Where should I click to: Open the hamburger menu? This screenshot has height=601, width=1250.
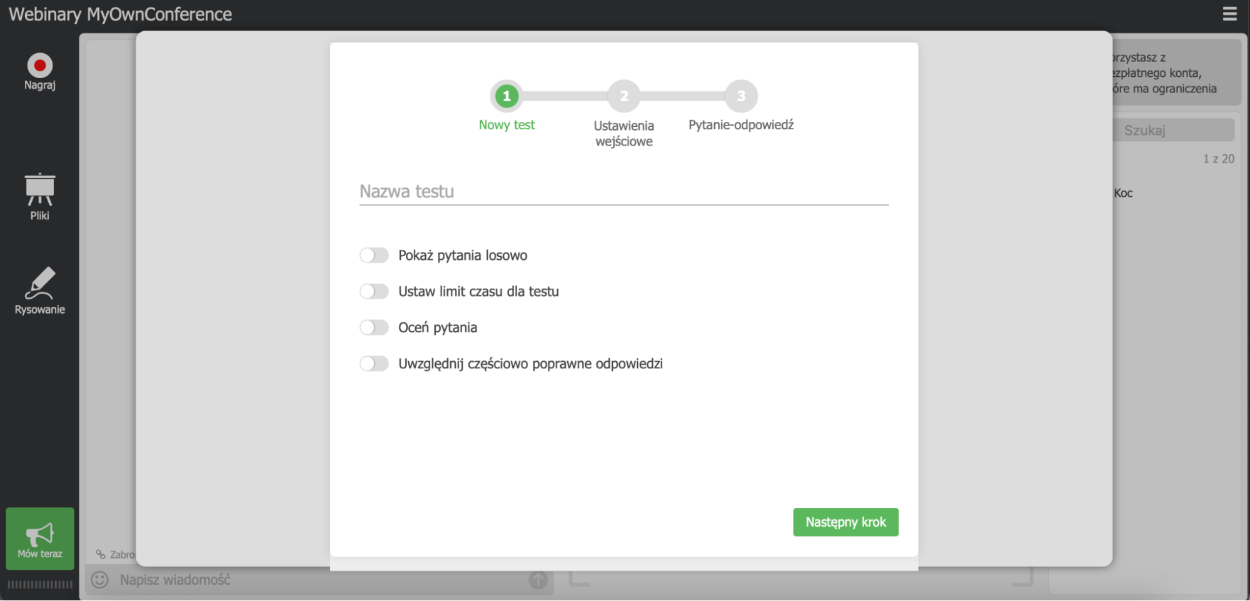[1231, 14]
